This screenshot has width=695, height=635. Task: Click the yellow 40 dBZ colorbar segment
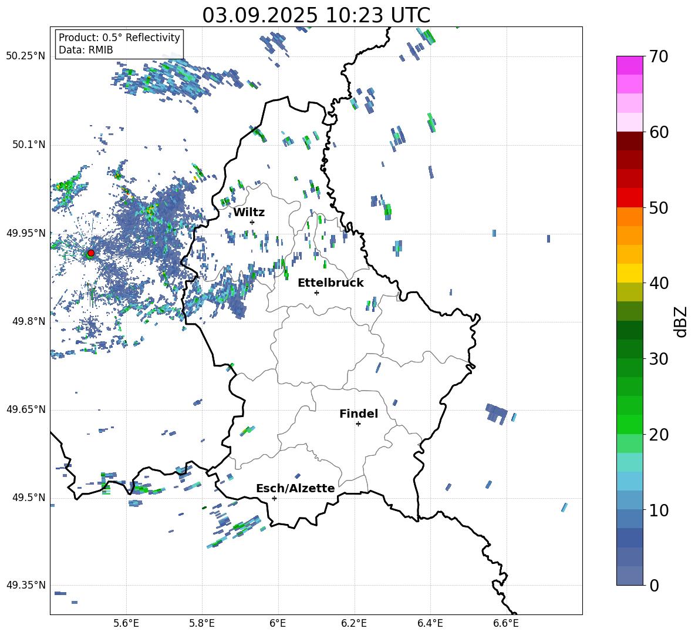pos(630,273)
